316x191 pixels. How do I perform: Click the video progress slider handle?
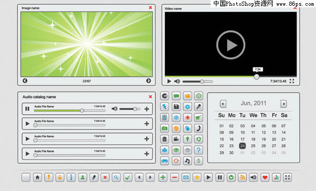click(x=256, y=76)
